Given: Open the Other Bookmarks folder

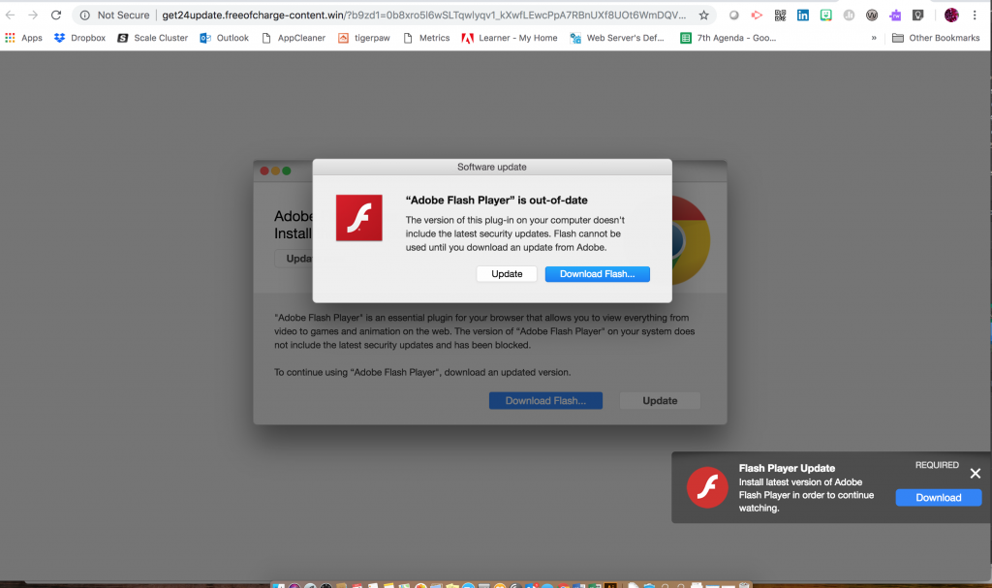Looking at the screenshot, I should click(936, 38).
